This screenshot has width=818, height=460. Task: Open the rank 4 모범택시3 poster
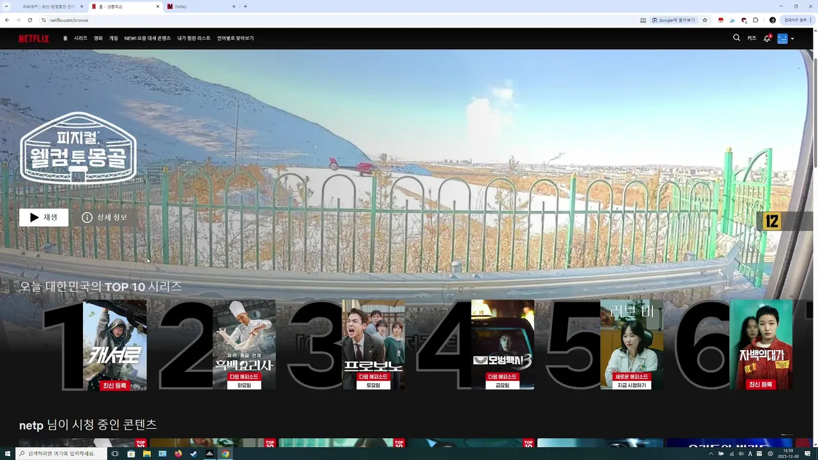502,345
